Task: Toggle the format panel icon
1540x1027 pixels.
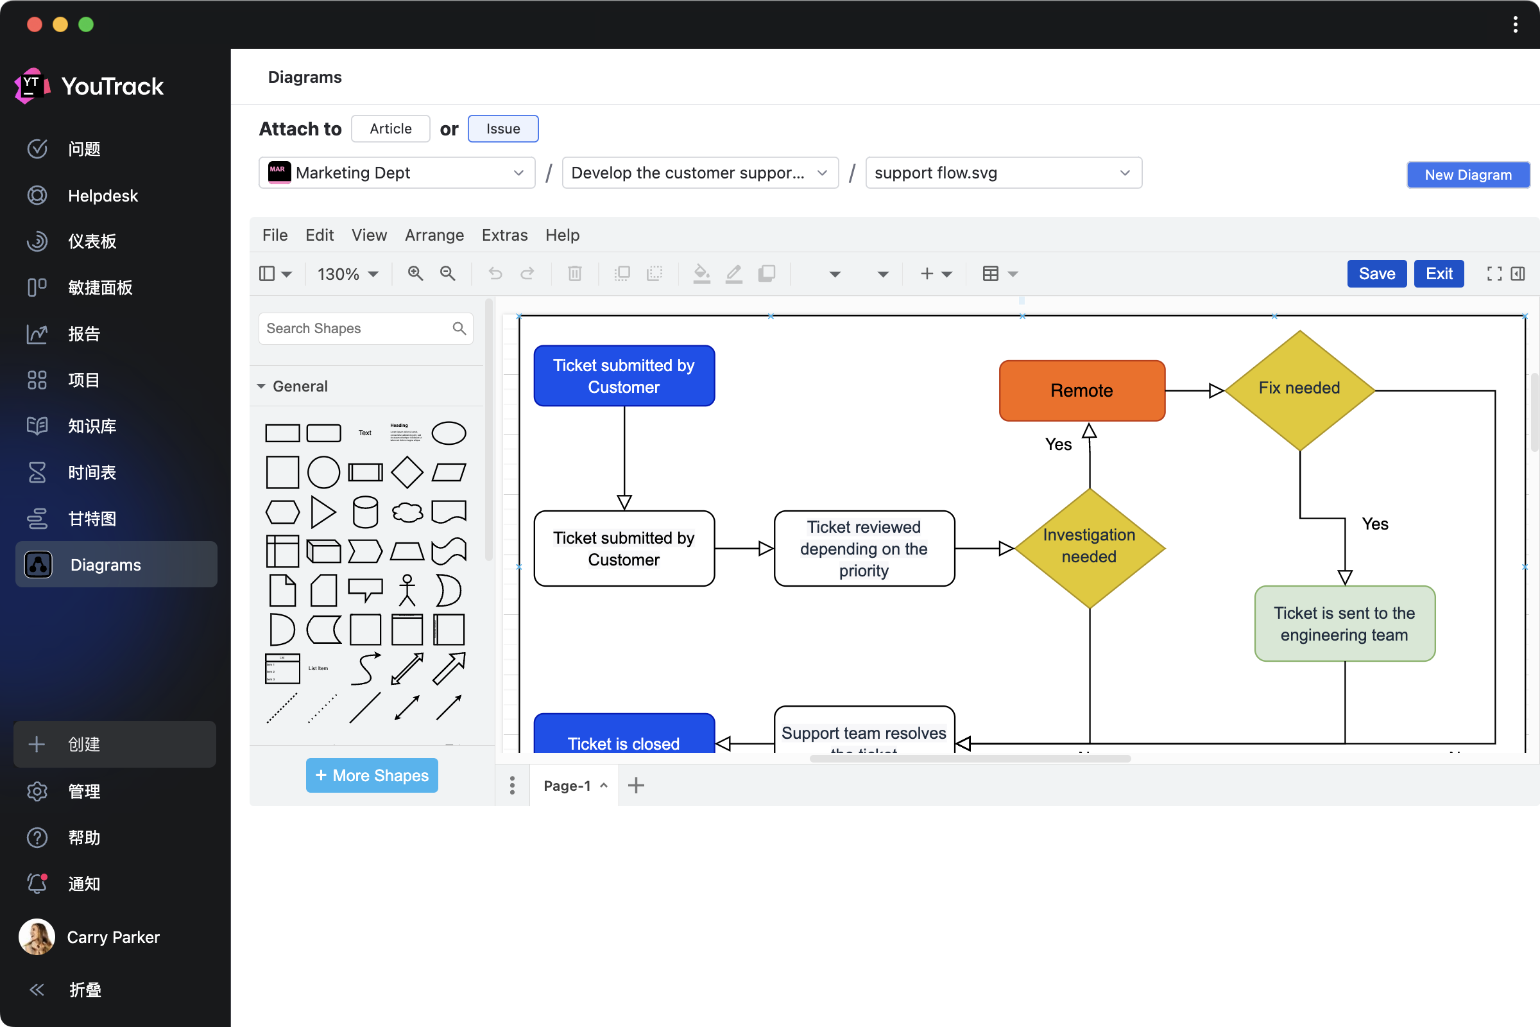Action: (1518, 274)
